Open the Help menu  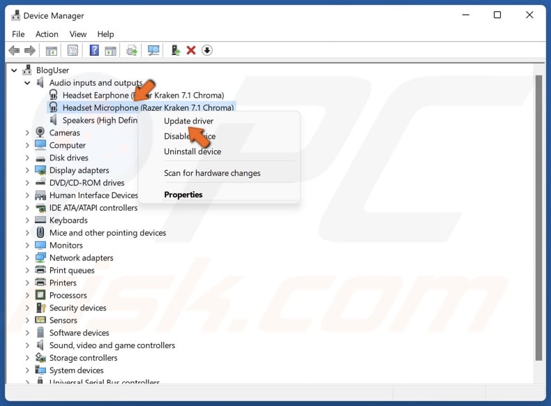[105, 34]
